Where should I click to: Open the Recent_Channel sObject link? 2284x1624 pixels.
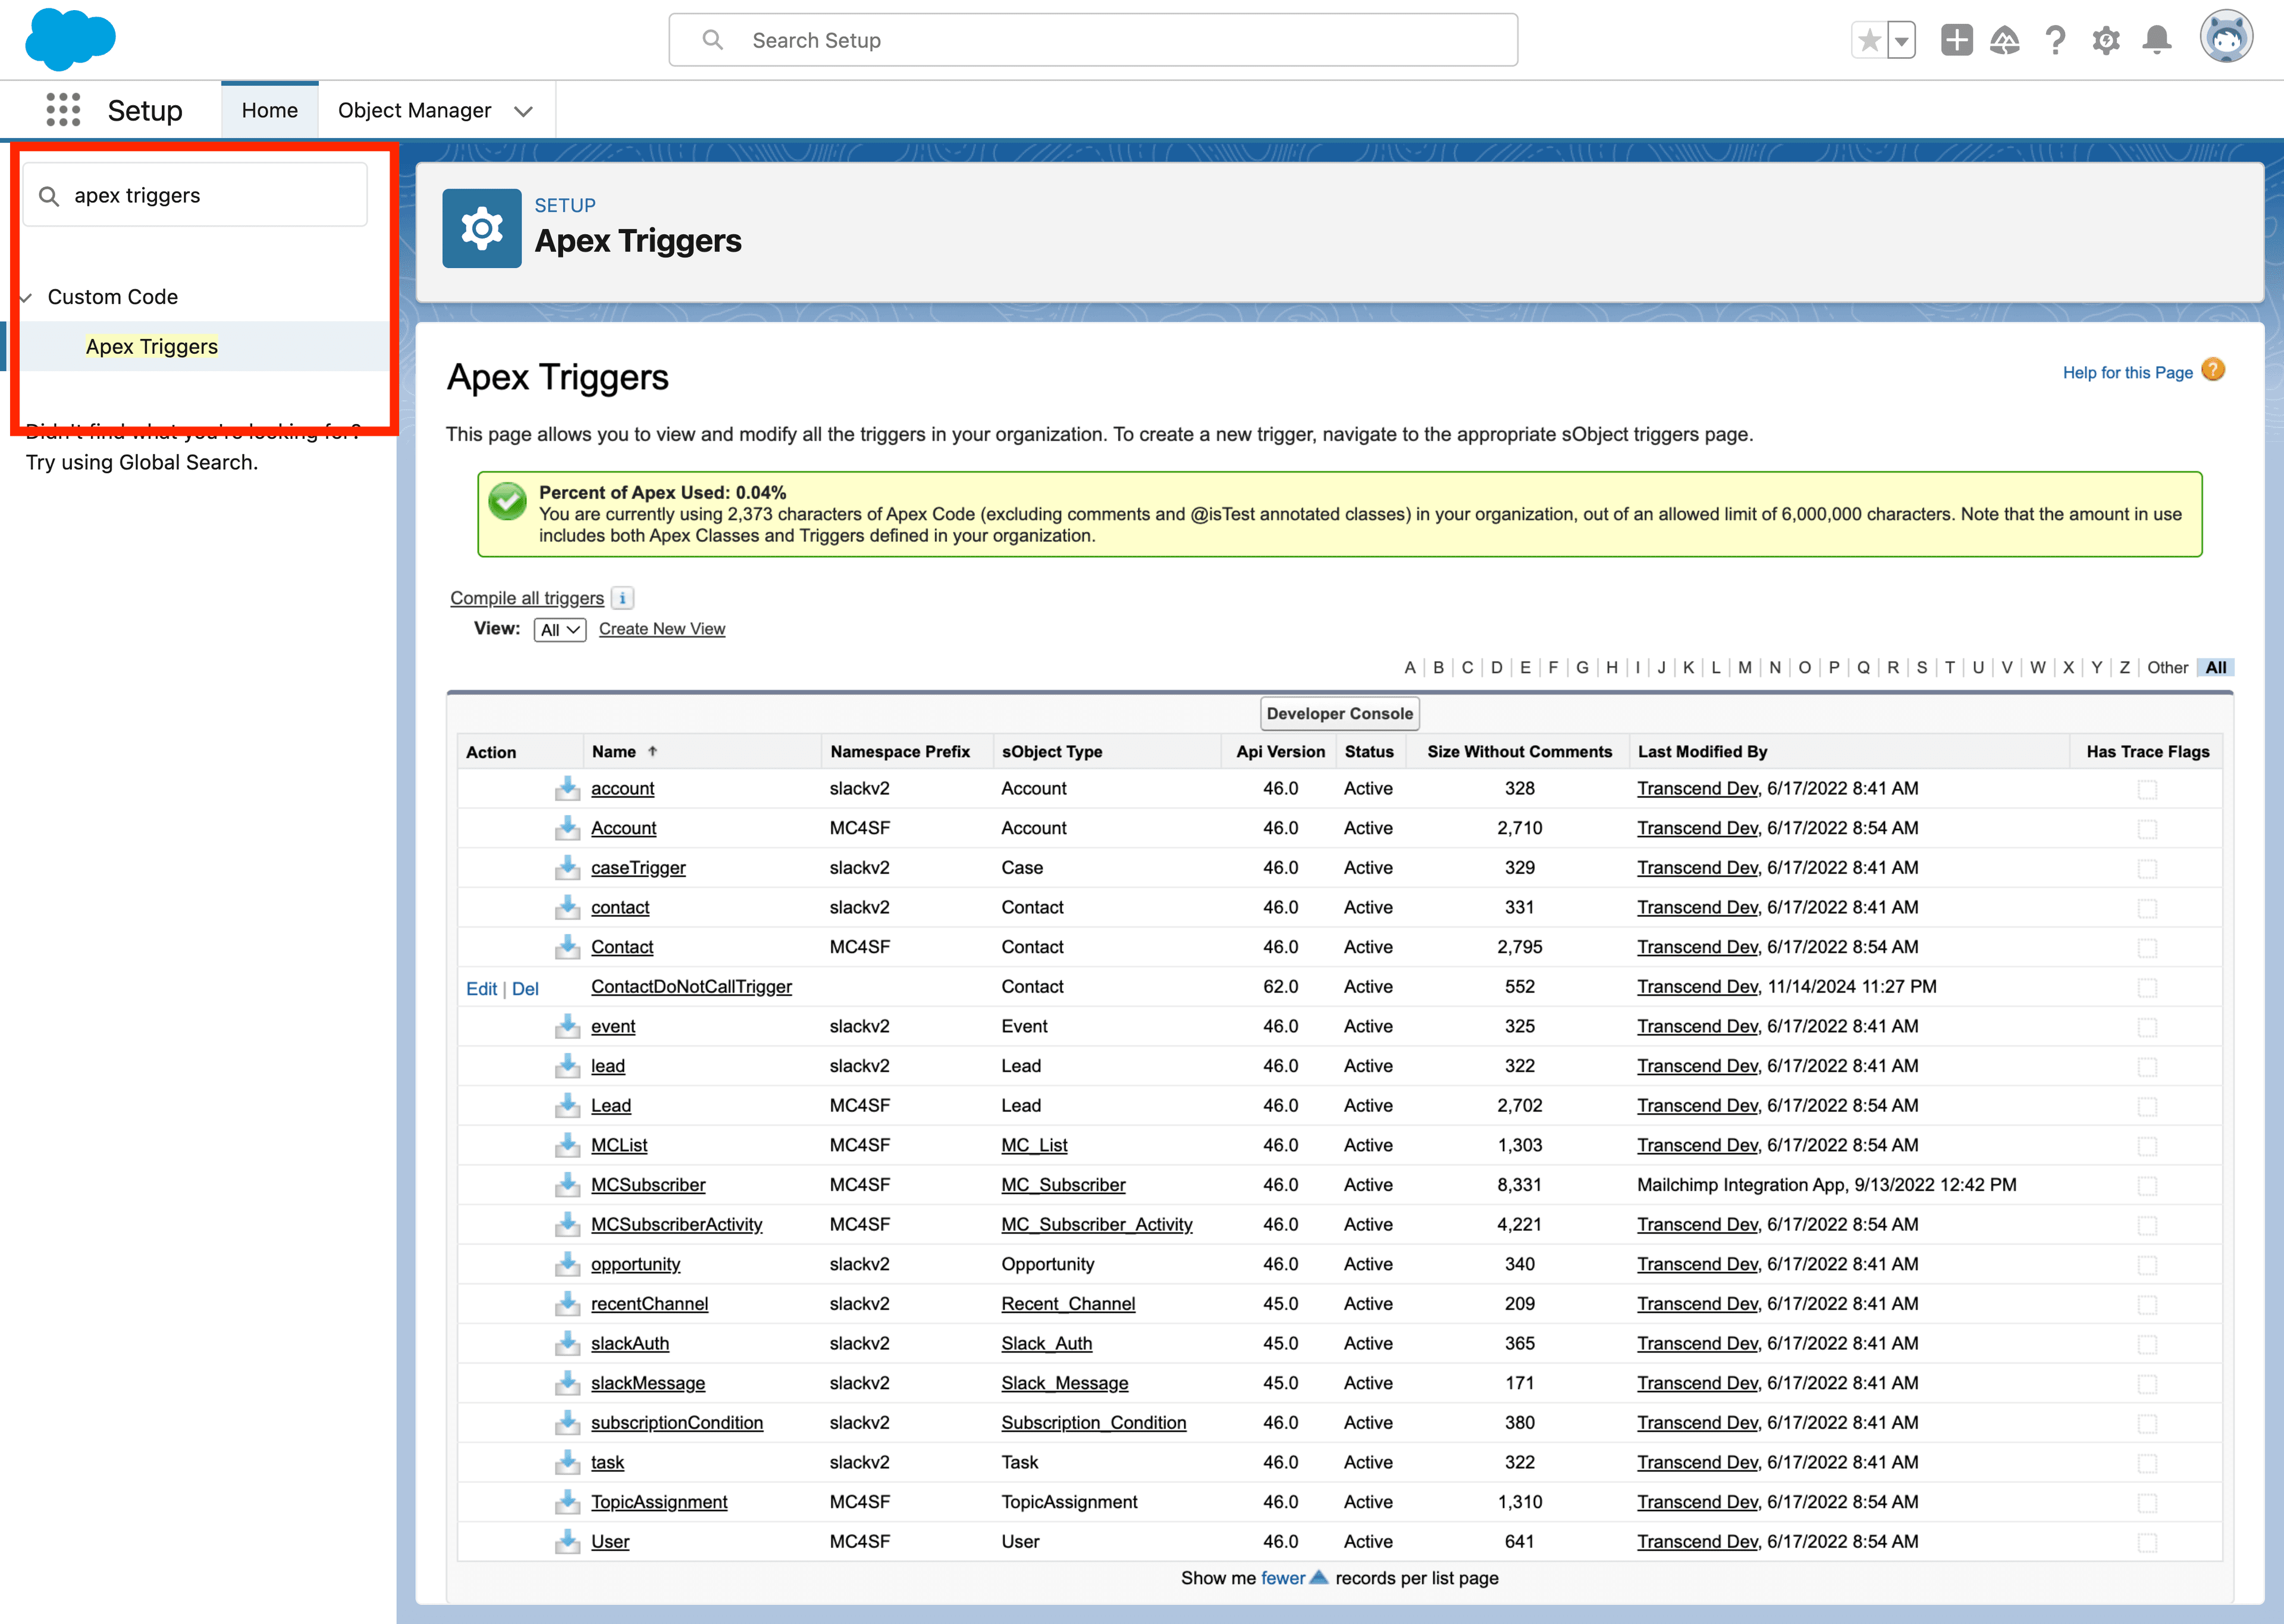(x=1068, y=1304)
